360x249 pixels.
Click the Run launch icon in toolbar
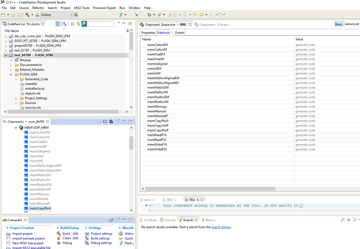(x=159, y=15)
